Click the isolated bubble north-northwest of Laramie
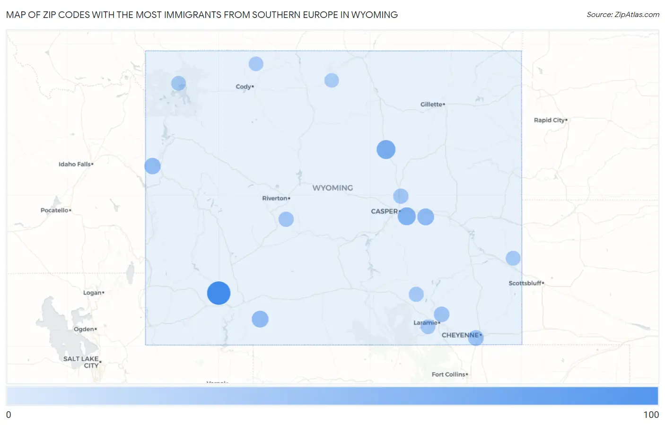 (x=416, y=294)
